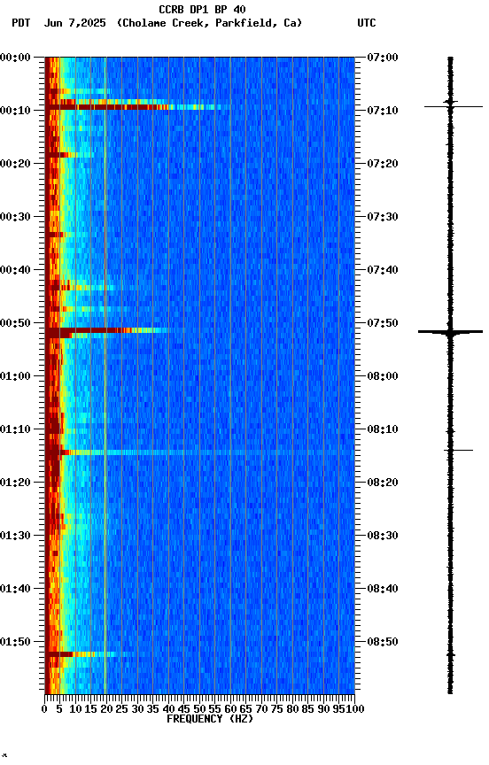Viewport: 489px width, 765px height.
Task: Click the 01:20 PDT time label
Action: pyautogui.click(x=15, y=483)
